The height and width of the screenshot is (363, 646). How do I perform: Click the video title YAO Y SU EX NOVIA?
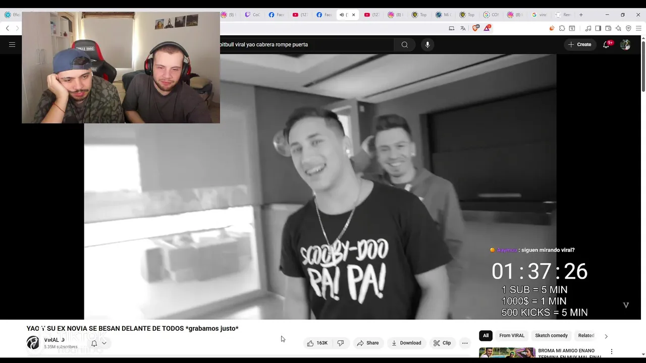tap(133, 328)
